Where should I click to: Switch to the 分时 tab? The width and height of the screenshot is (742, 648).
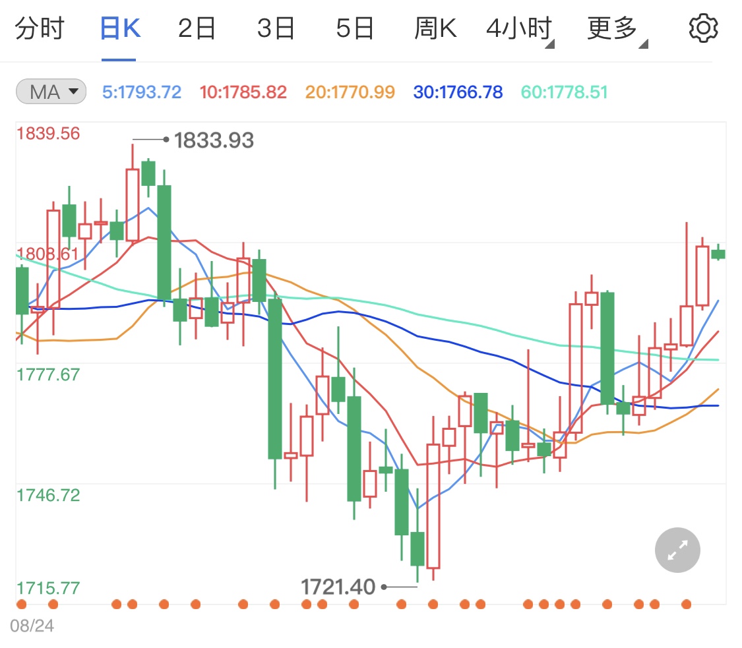pos(40,28)
